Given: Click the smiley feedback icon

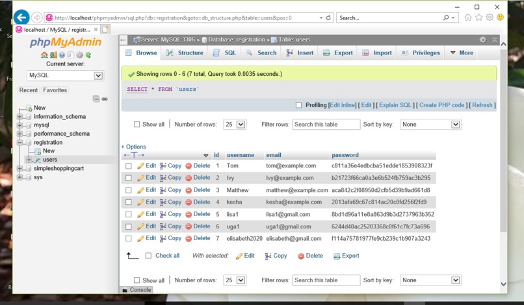Looking at the screenshot, I should [501, 18].
